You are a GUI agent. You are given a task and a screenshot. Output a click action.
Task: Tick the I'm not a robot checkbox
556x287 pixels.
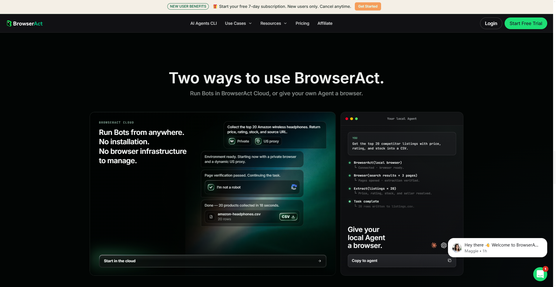click(211, 187)
